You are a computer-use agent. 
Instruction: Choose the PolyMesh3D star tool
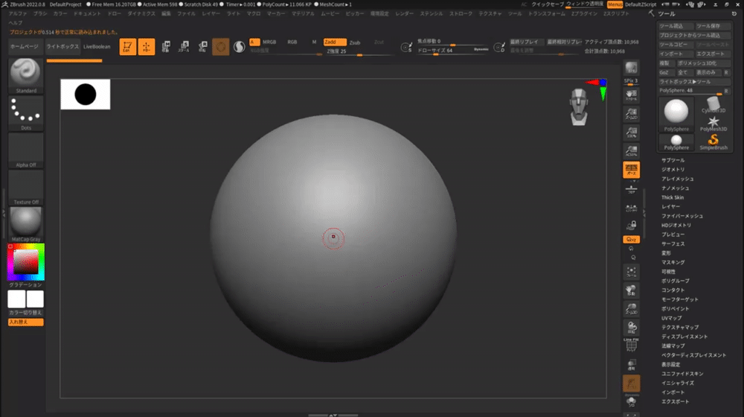tap(713, 123)
